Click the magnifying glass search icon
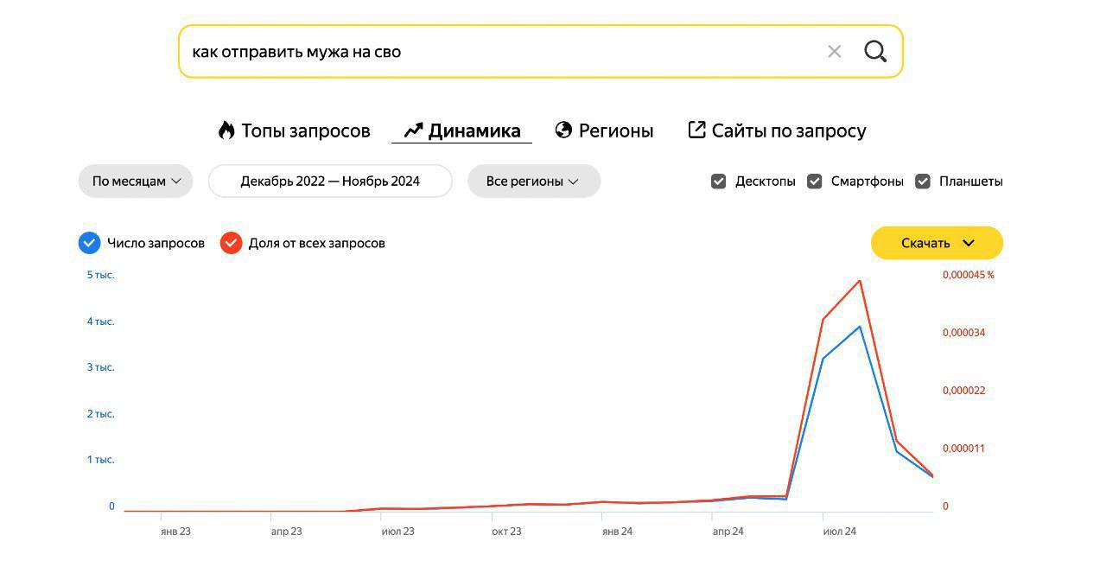Image resolution: width=1106 pixels, height=567 pixels. point(875,52)
